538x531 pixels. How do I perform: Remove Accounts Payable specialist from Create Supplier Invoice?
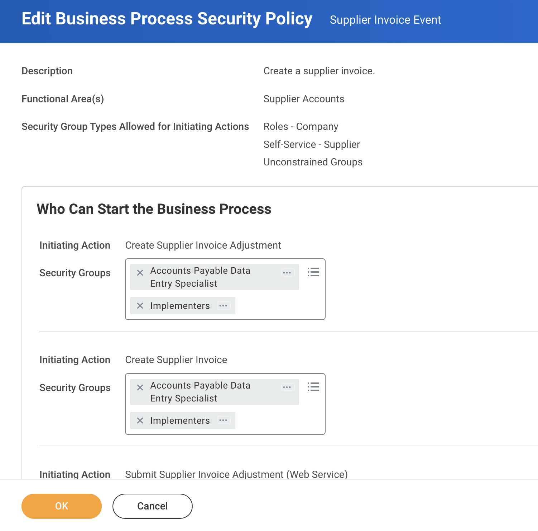(x=140, y=387)
